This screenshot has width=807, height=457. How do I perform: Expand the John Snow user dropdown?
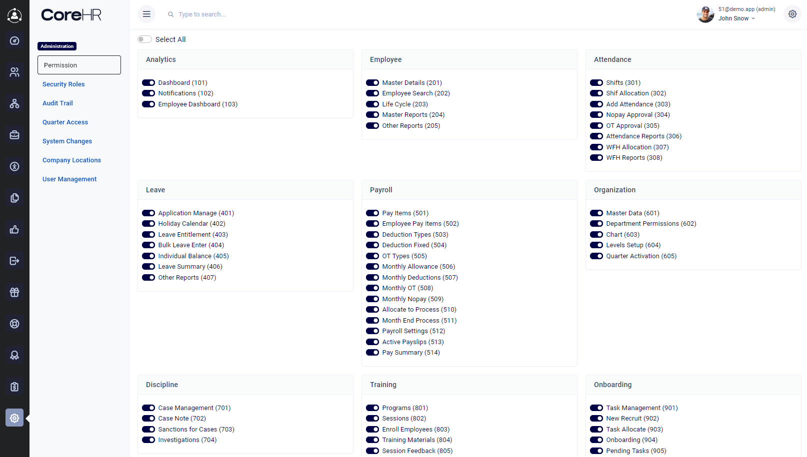[736, 18]
